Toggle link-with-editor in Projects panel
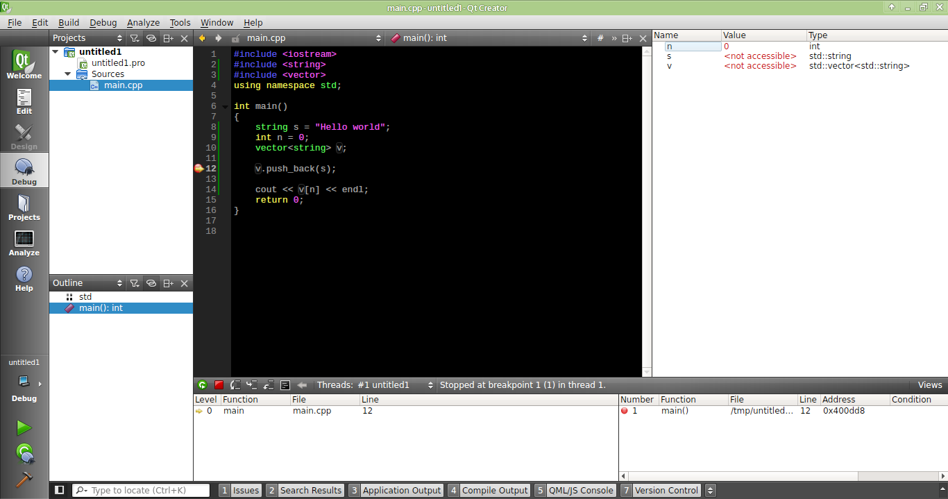The width and height of the screenshot is (948, 499). coord(151,38)
